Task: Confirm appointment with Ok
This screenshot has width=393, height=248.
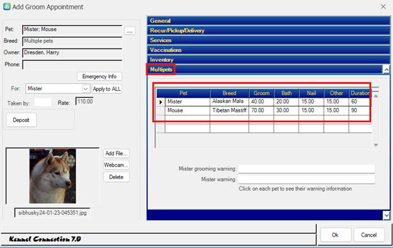Action: tap(335, 235)
